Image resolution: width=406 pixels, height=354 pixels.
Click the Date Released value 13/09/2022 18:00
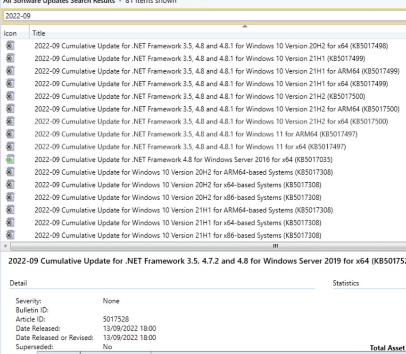130,329
